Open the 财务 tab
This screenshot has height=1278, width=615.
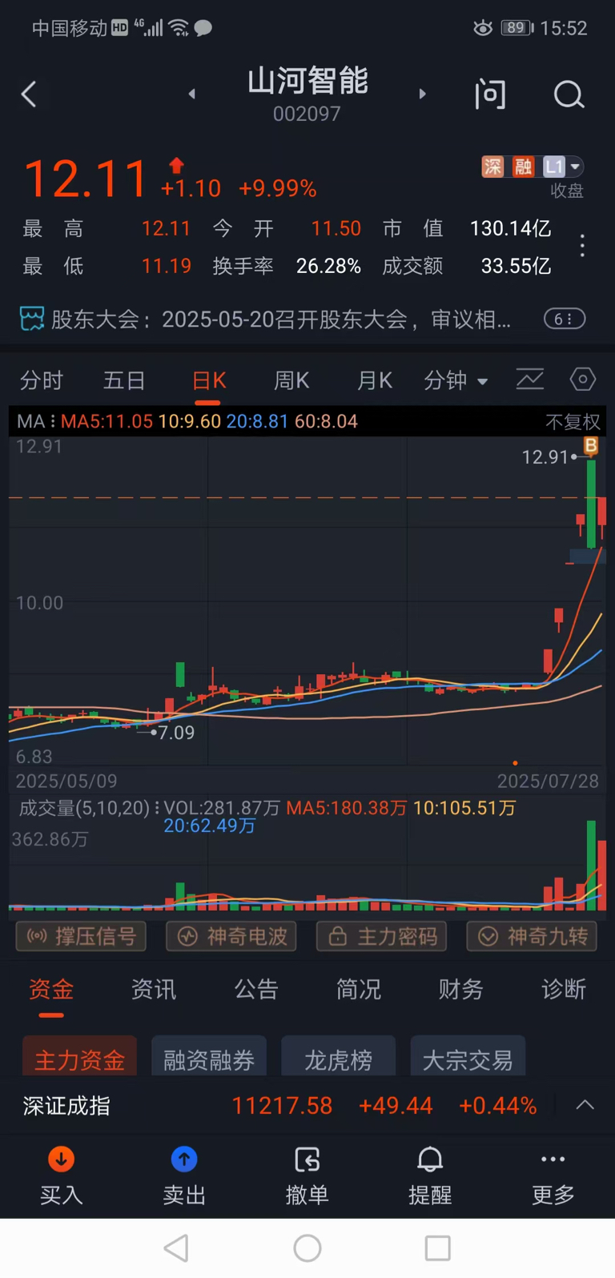point(461,990)
